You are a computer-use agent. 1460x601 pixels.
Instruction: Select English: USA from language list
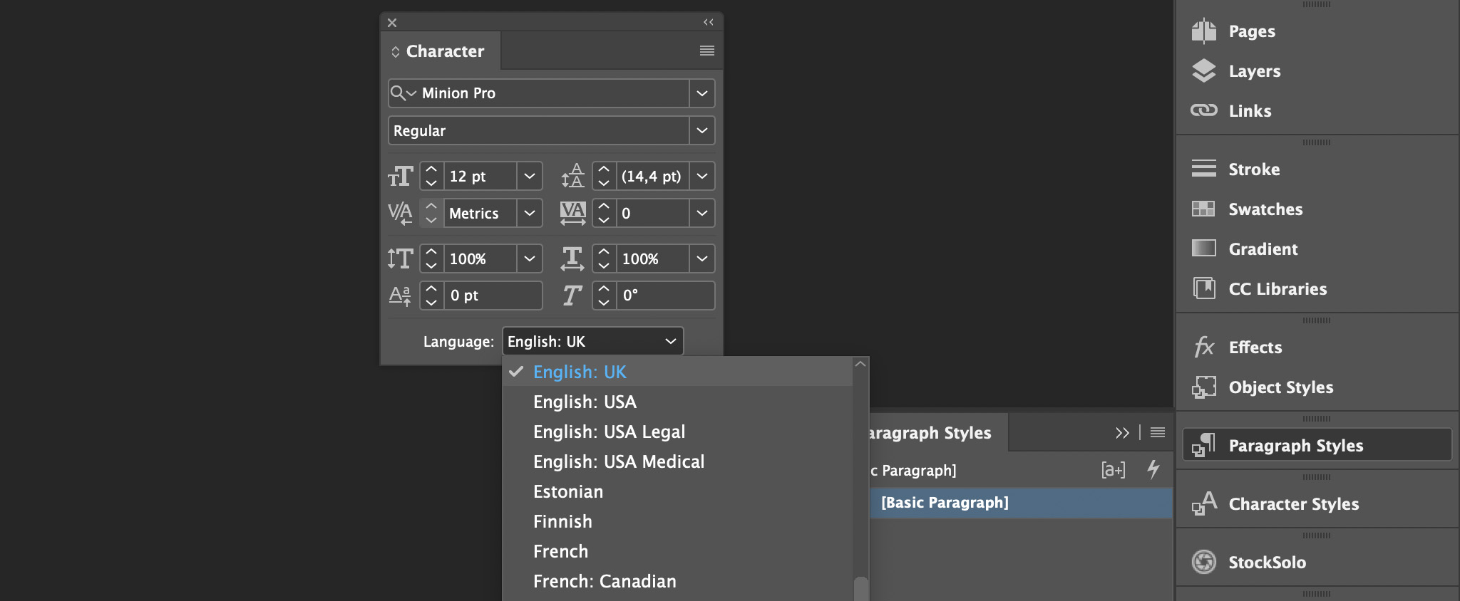pyautogui.click(x=585, y=402)
